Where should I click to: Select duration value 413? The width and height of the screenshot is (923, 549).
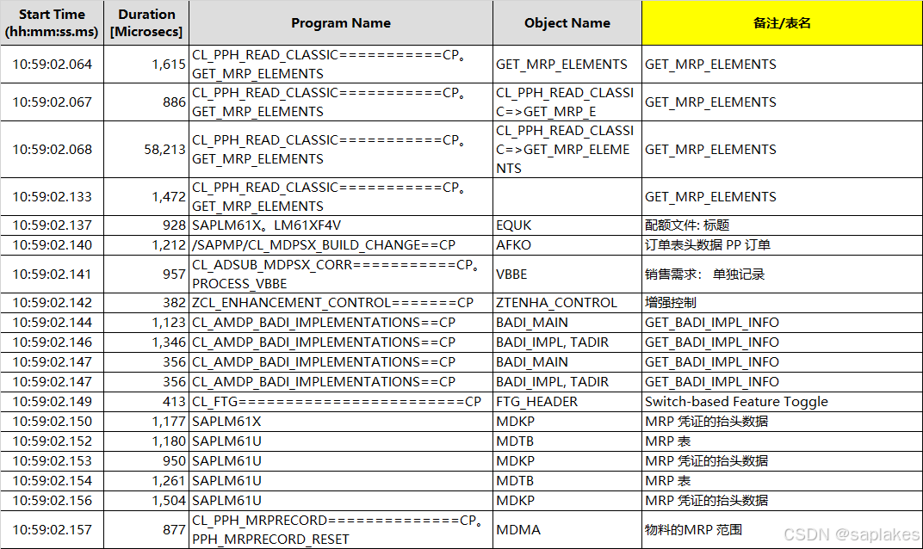[174, 402]
